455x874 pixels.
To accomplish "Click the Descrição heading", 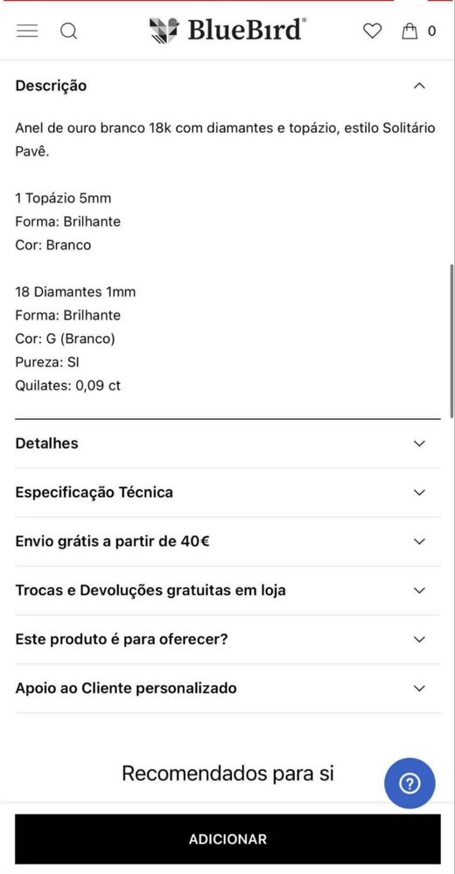I will point(51,86).
